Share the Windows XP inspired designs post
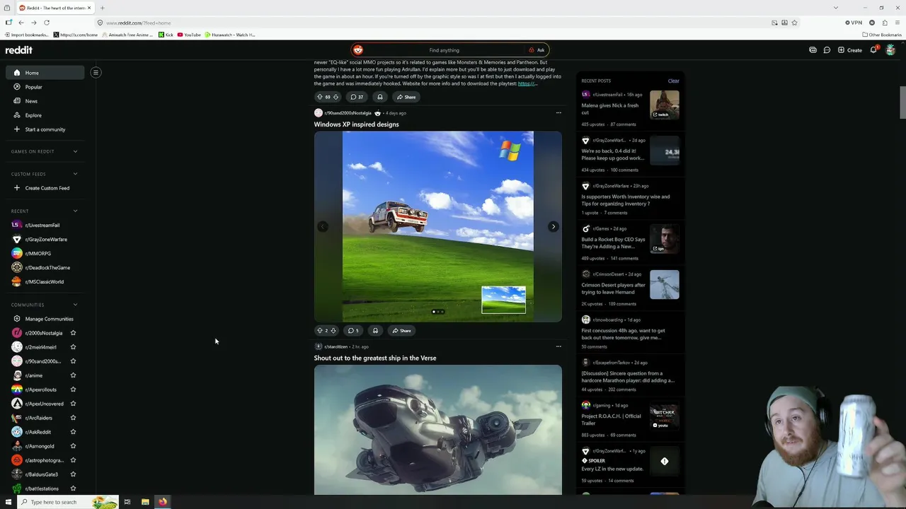 click(401, 330)
